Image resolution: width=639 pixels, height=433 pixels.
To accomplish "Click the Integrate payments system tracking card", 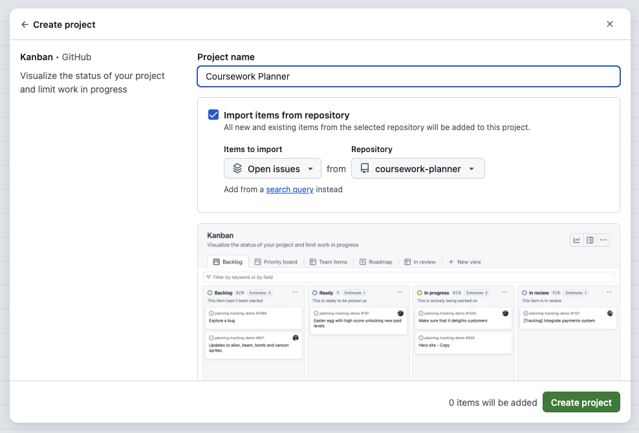I will [x=569, y=318].
